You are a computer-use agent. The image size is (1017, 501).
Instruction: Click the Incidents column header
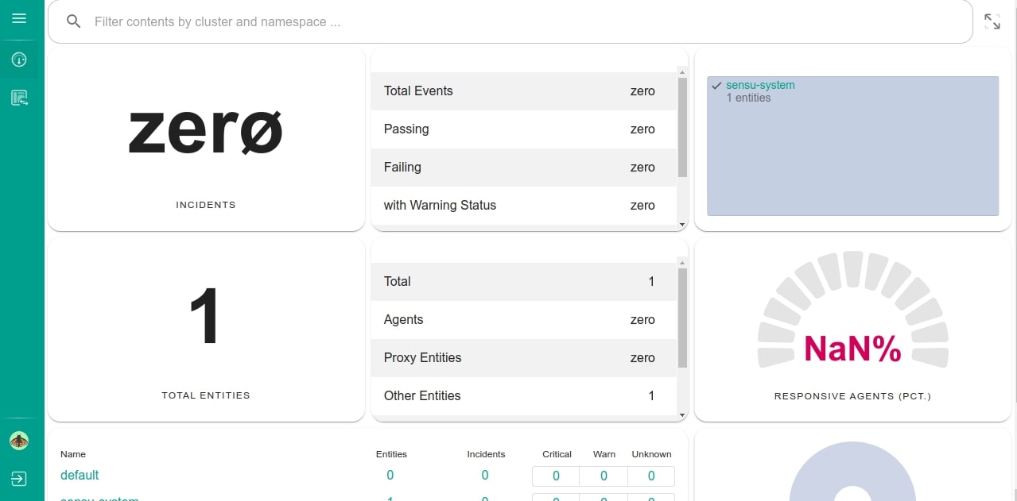(486, 454)
